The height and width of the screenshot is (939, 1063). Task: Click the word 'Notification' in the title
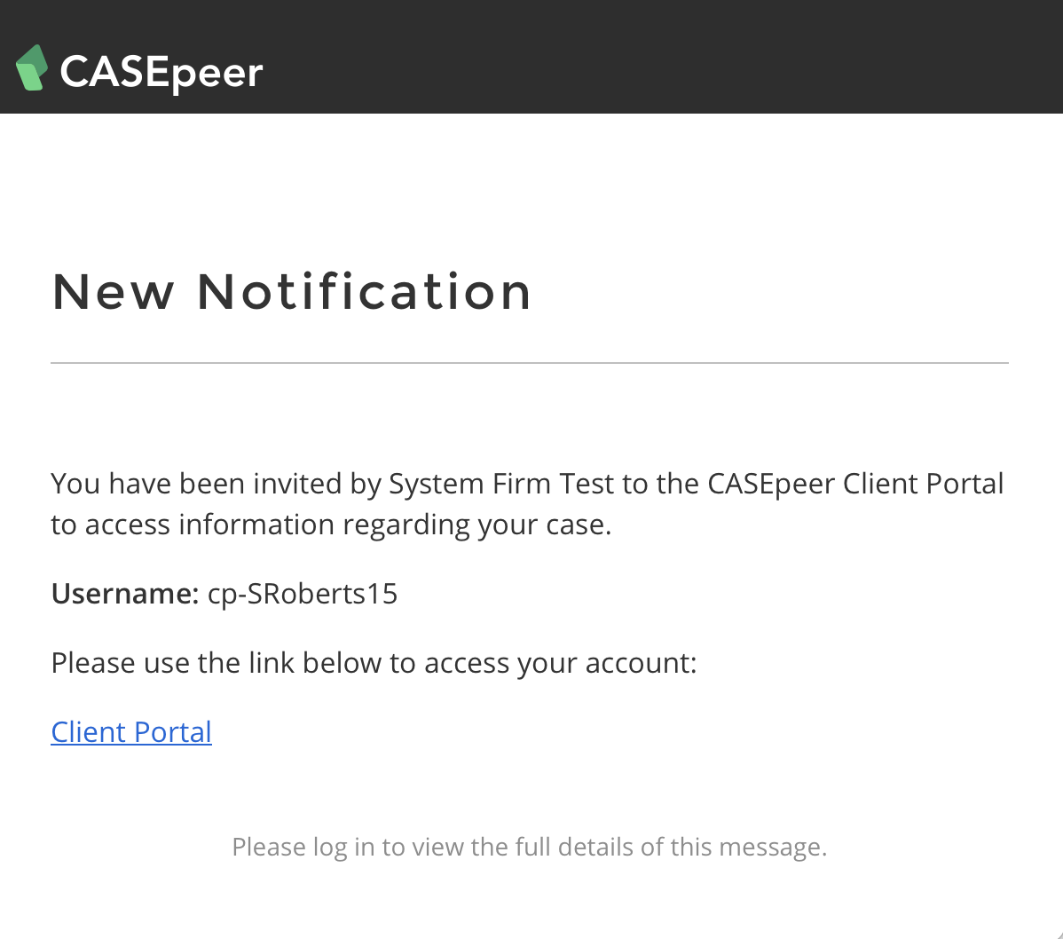pyautogui.click(x=364, y=292)
